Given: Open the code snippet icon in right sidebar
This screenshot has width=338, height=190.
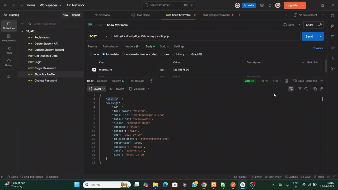Looking at the screenshot, I should (x=333, y=47).
